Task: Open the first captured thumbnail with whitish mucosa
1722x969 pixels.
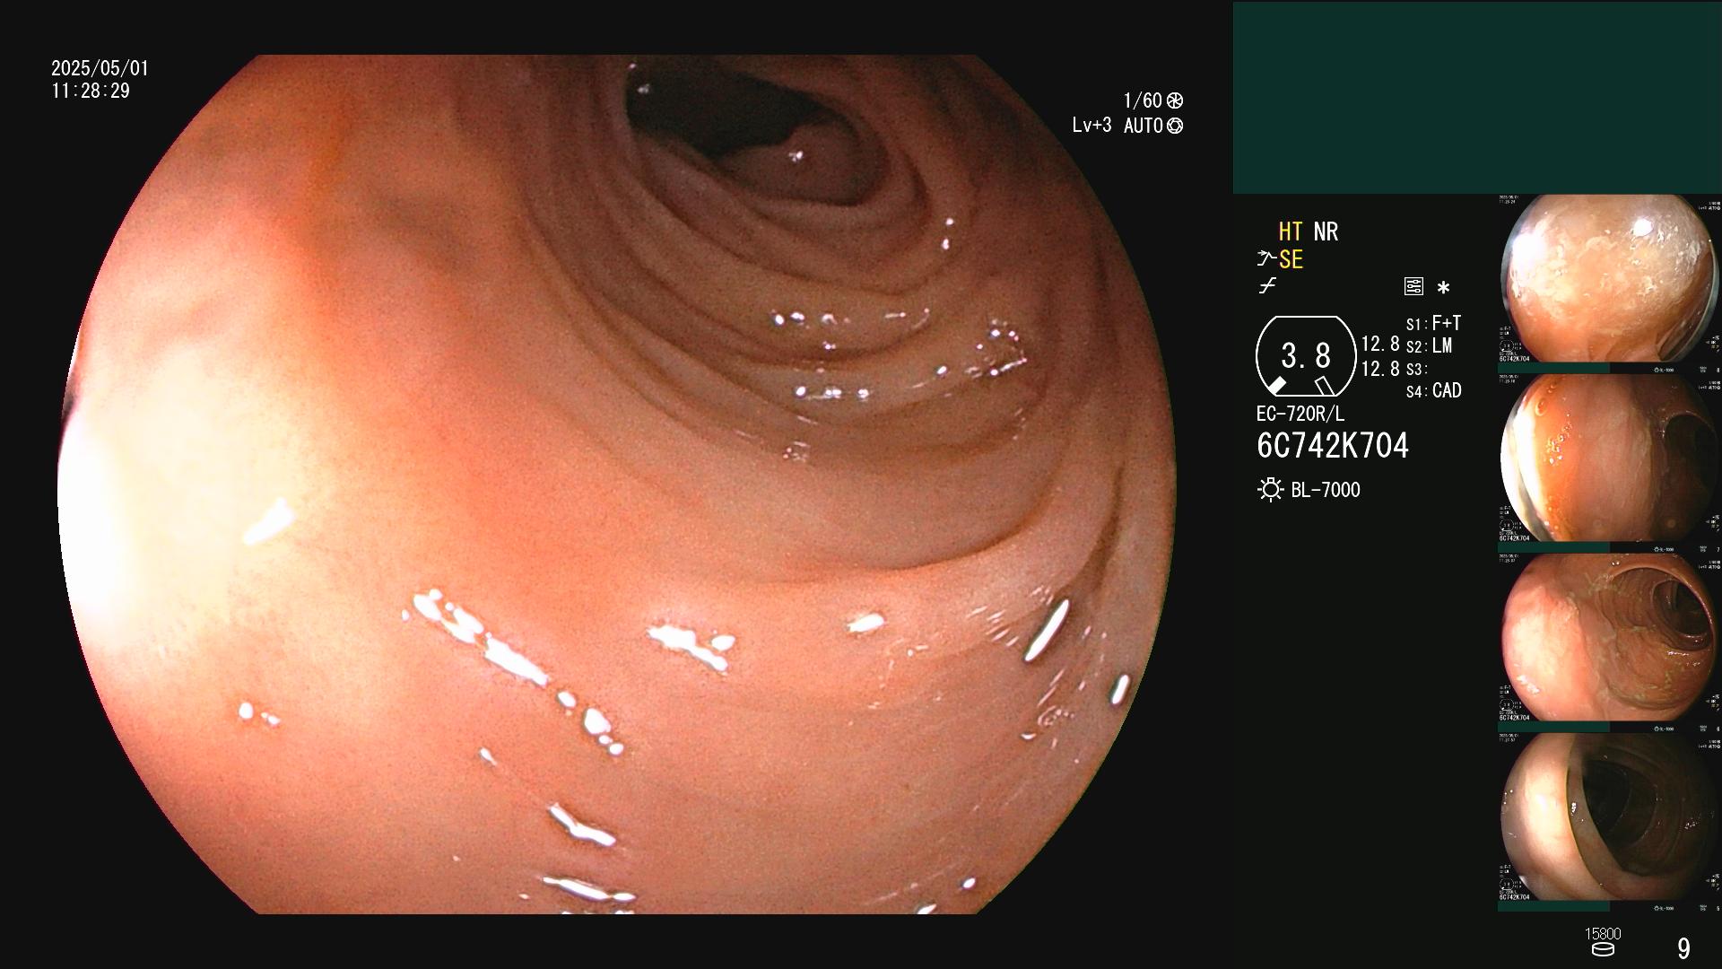Action: [1609, 284]
